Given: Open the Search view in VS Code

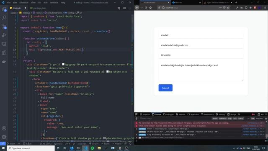Looking at the screenshot, I should point(4,18).
